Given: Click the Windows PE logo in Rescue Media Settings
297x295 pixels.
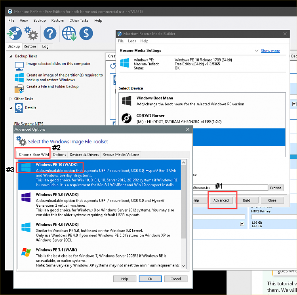Looking at the screenshot, I should coord(125,63).
